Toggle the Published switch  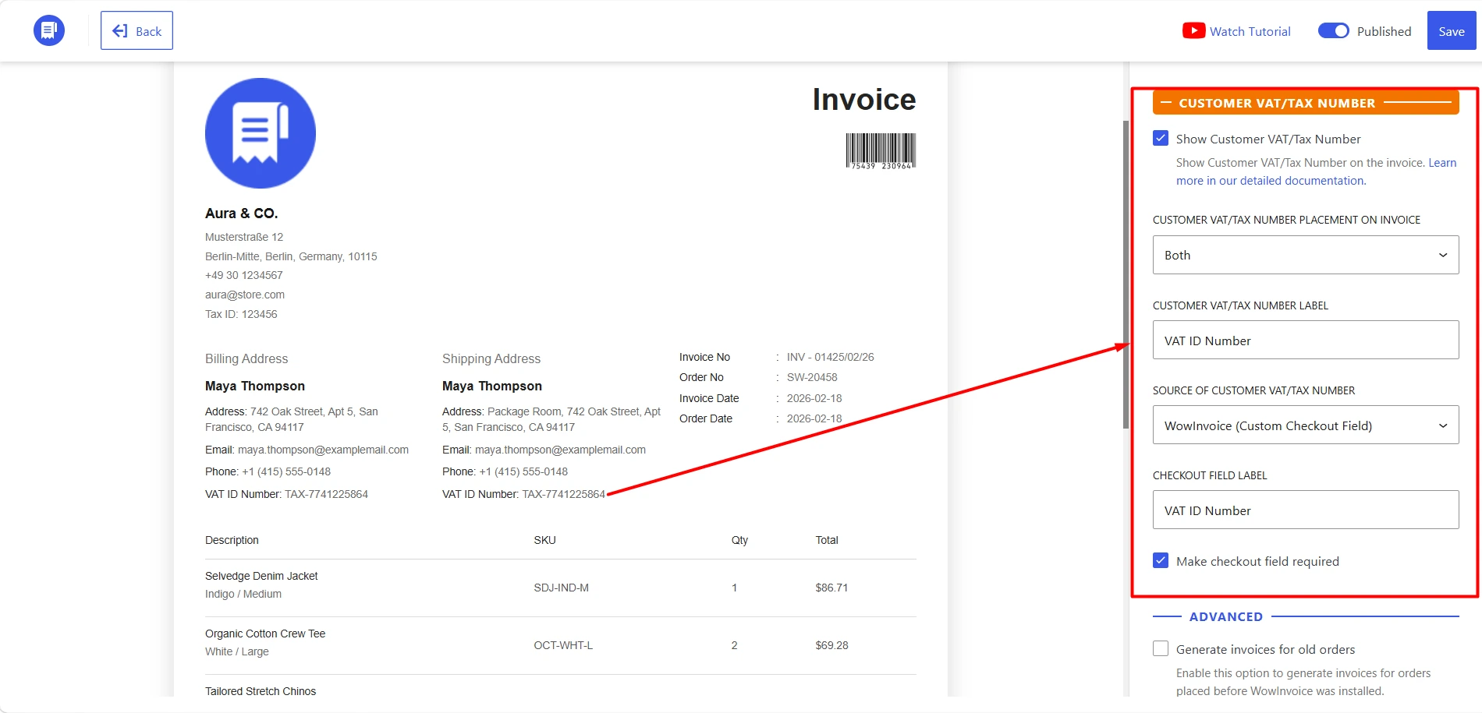(1333, 31)
